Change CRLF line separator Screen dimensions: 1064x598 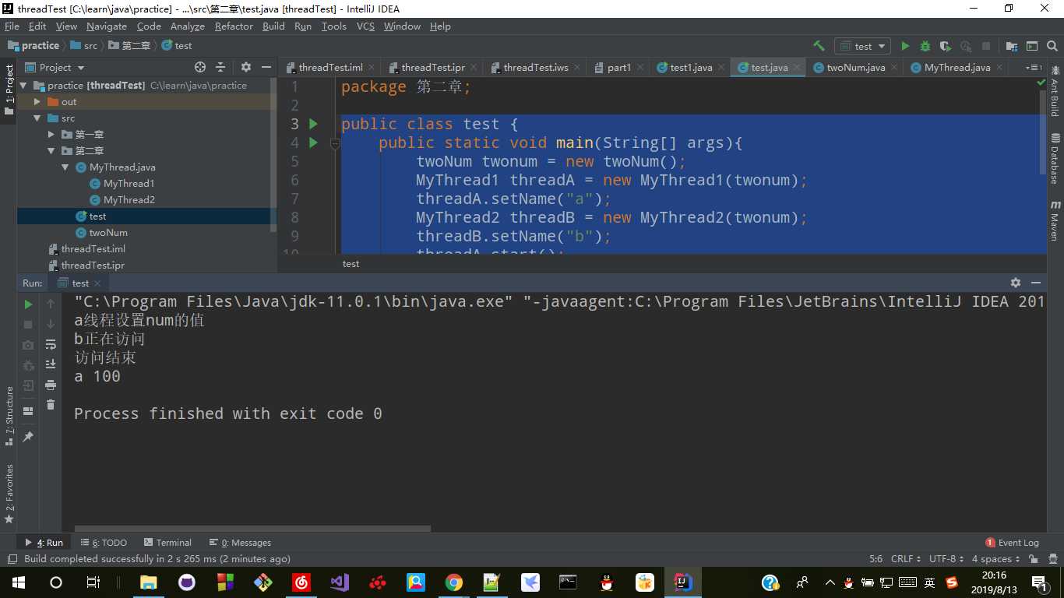pos(906,559)
